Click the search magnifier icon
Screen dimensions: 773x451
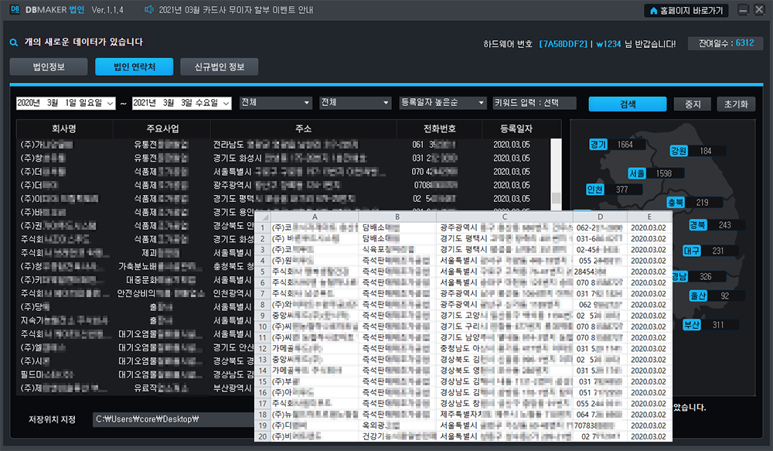point(14,43)
